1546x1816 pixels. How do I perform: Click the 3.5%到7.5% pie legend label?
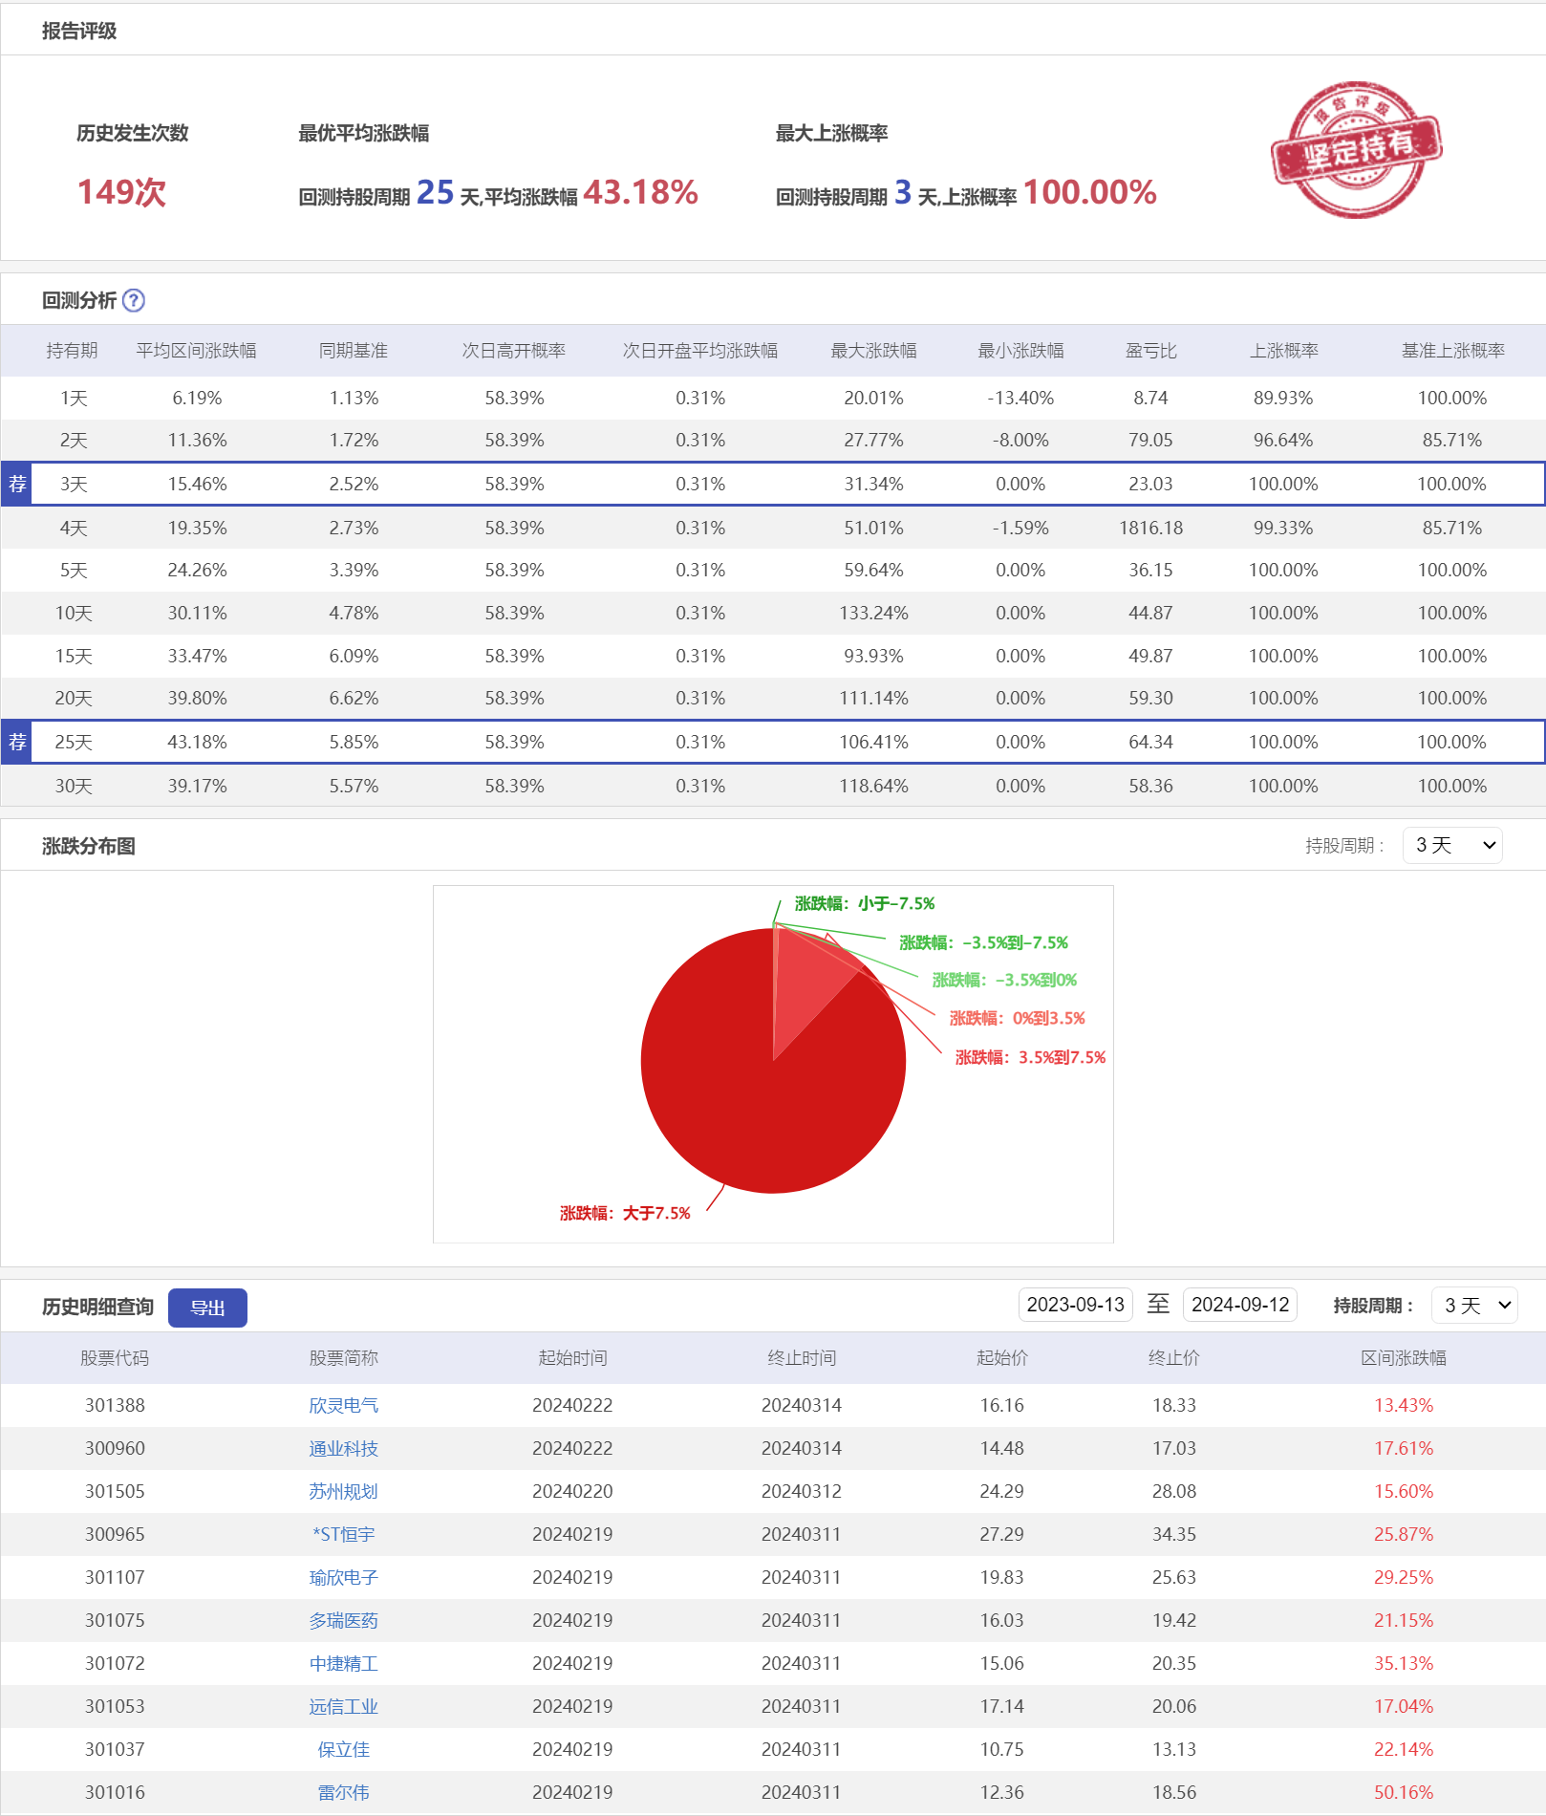tap(1030, 1058)
